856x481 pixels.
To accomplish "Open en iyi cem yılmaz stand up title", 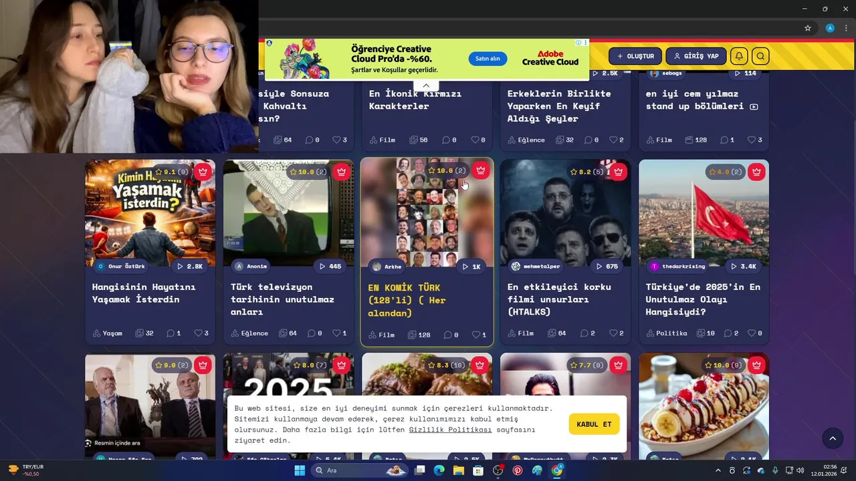I will (702, 100).
